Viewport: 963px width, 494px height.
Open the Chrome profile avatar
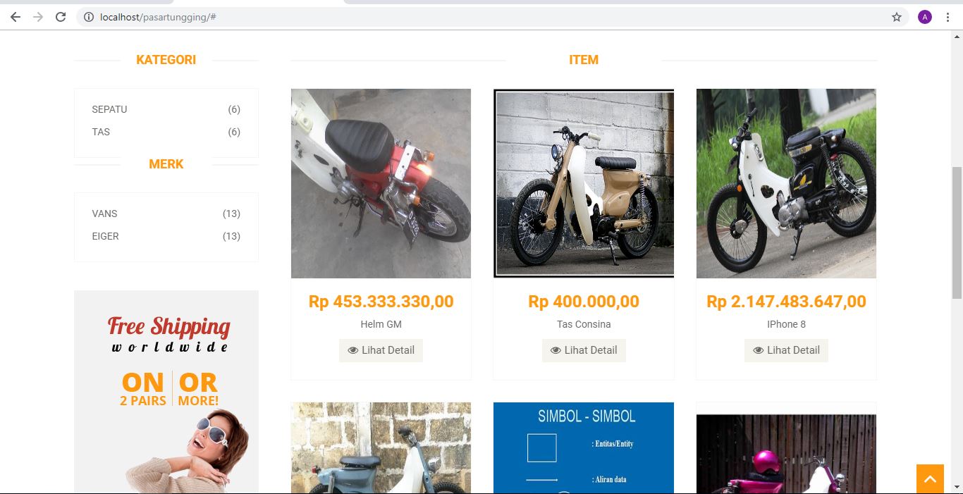tap(925, 17)
